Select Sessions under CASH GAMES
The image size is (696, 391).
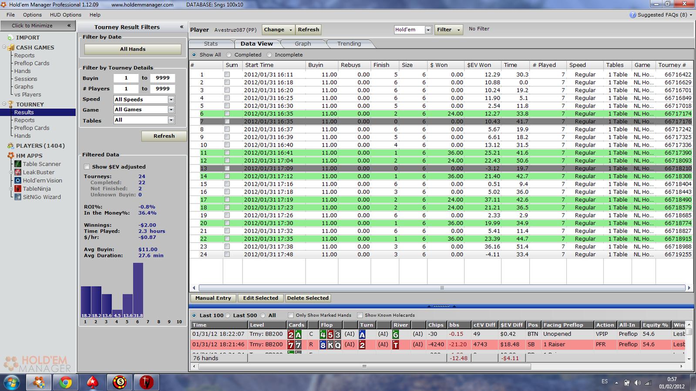[x=26, y=79]
